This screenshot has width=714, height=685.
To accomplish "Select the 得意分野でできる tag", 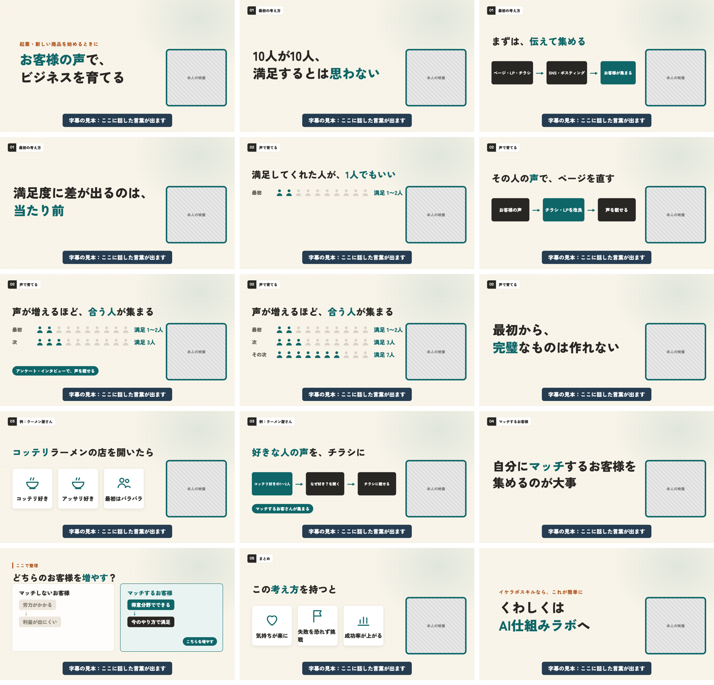I will tap(151, 605).
